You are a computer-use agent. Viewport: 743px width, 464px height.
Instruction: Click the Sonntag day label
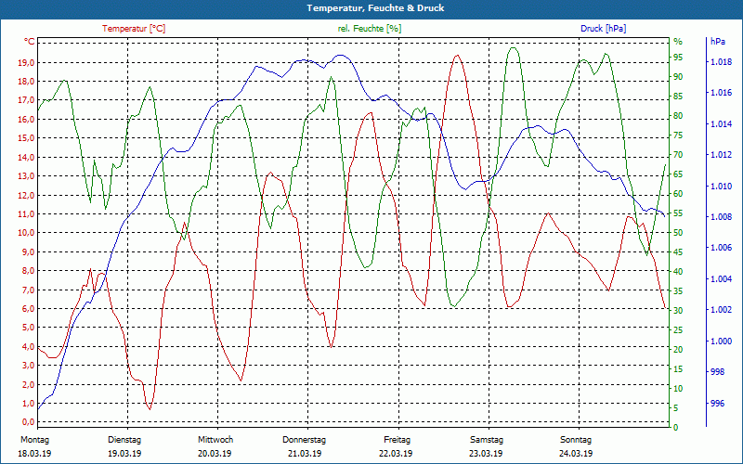click(576, 440)
